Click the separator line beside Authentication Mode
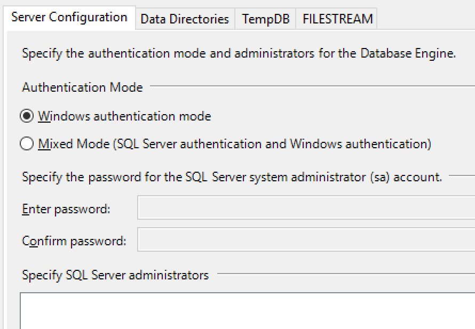475x329 pixels. [312, 86]
